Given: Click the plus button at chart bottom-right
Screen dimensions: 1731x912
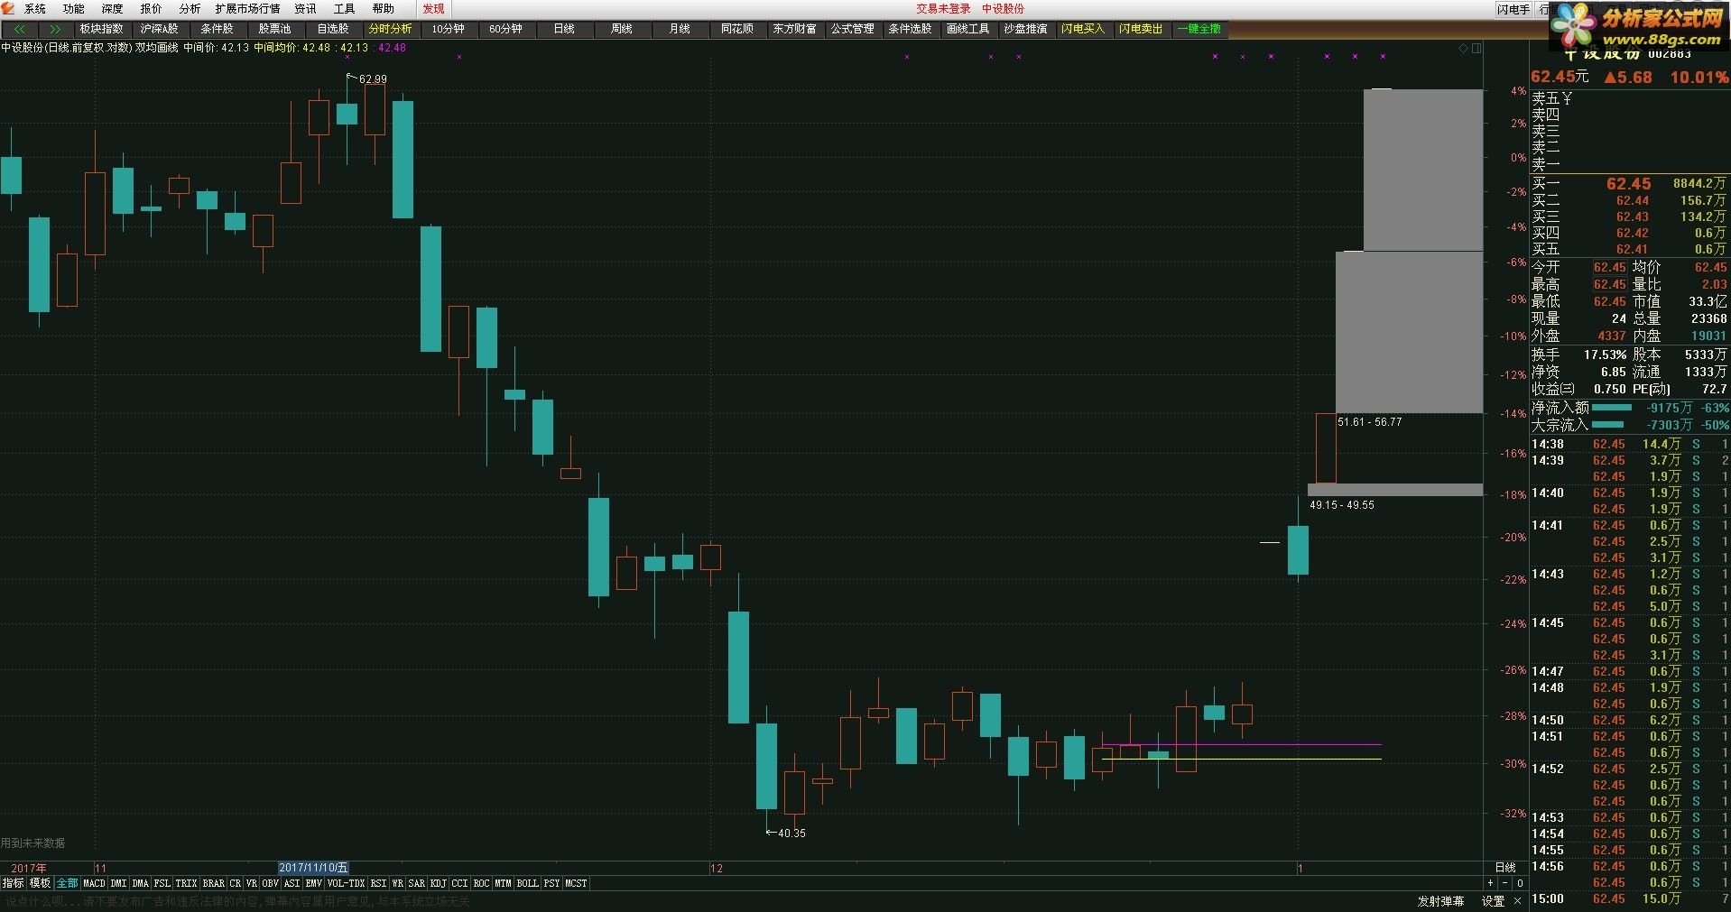Looking at the screenshot, I should pyautogui.click(x=1490, y=883).
